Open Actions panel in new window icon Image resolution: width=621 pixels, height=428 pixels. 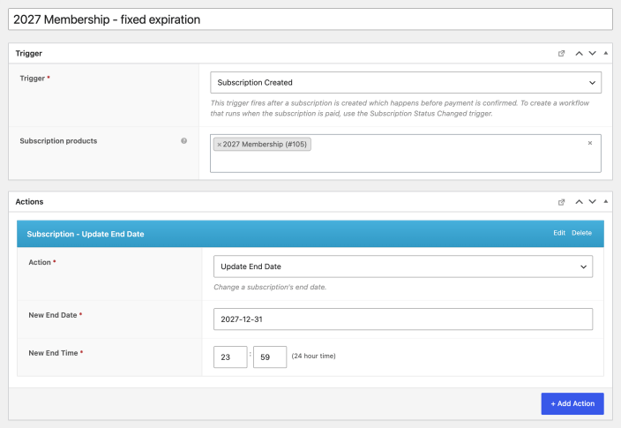coord(561,202)
